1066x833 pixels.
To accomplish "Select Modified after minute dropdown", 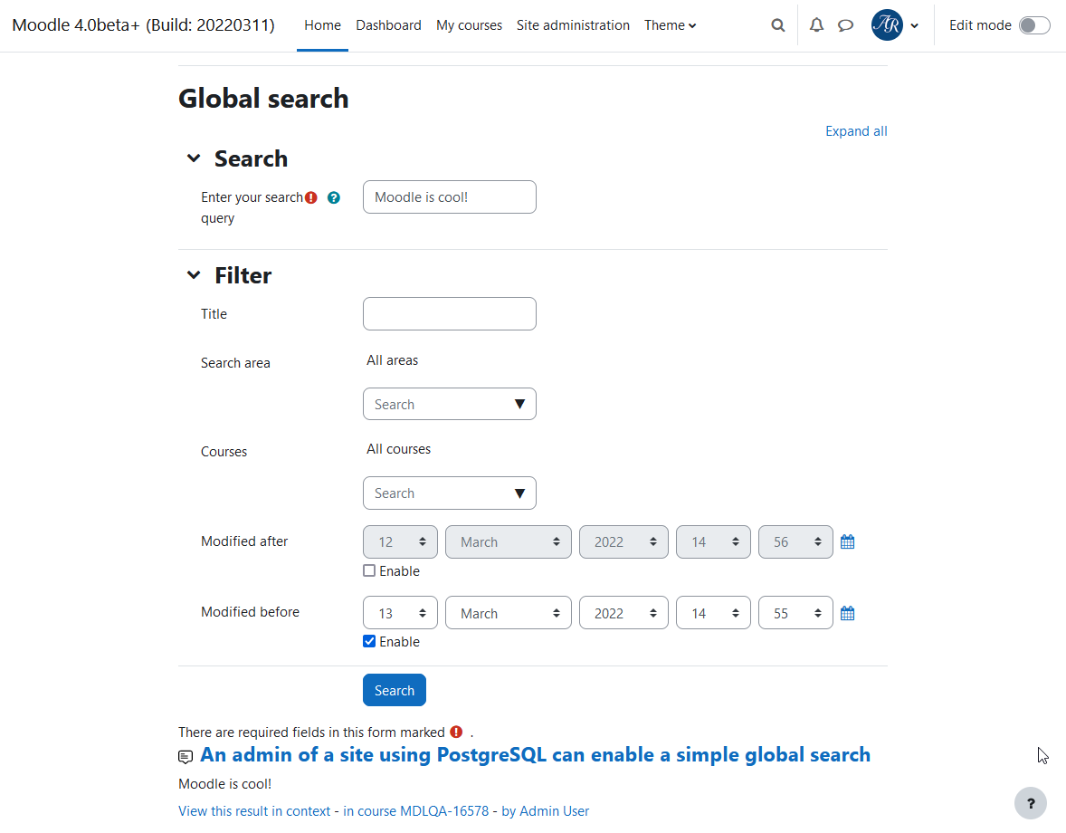I will pos(795,542).
